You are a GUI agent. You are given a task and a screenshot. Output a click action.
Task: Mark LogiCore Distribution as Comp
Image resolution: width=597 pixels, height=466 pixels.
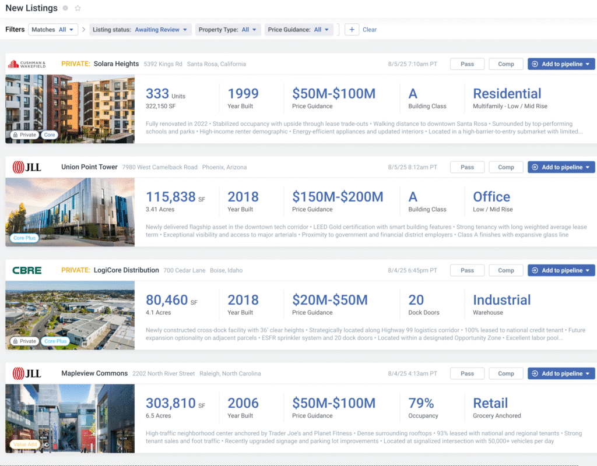click(505, 270)
